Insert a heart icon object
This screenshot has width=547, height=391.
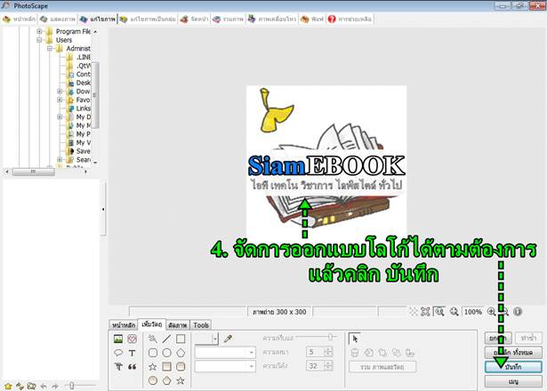pyautogui.click(x=132, y=339)
